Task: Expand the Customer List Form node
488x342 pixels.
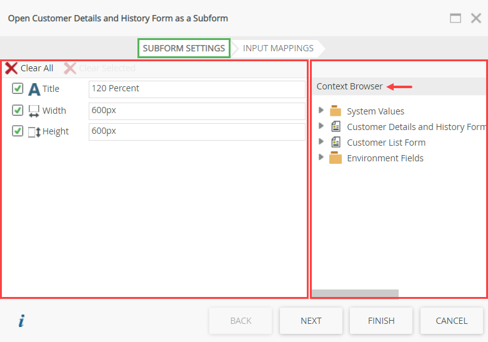Action: tap(321, 141)
